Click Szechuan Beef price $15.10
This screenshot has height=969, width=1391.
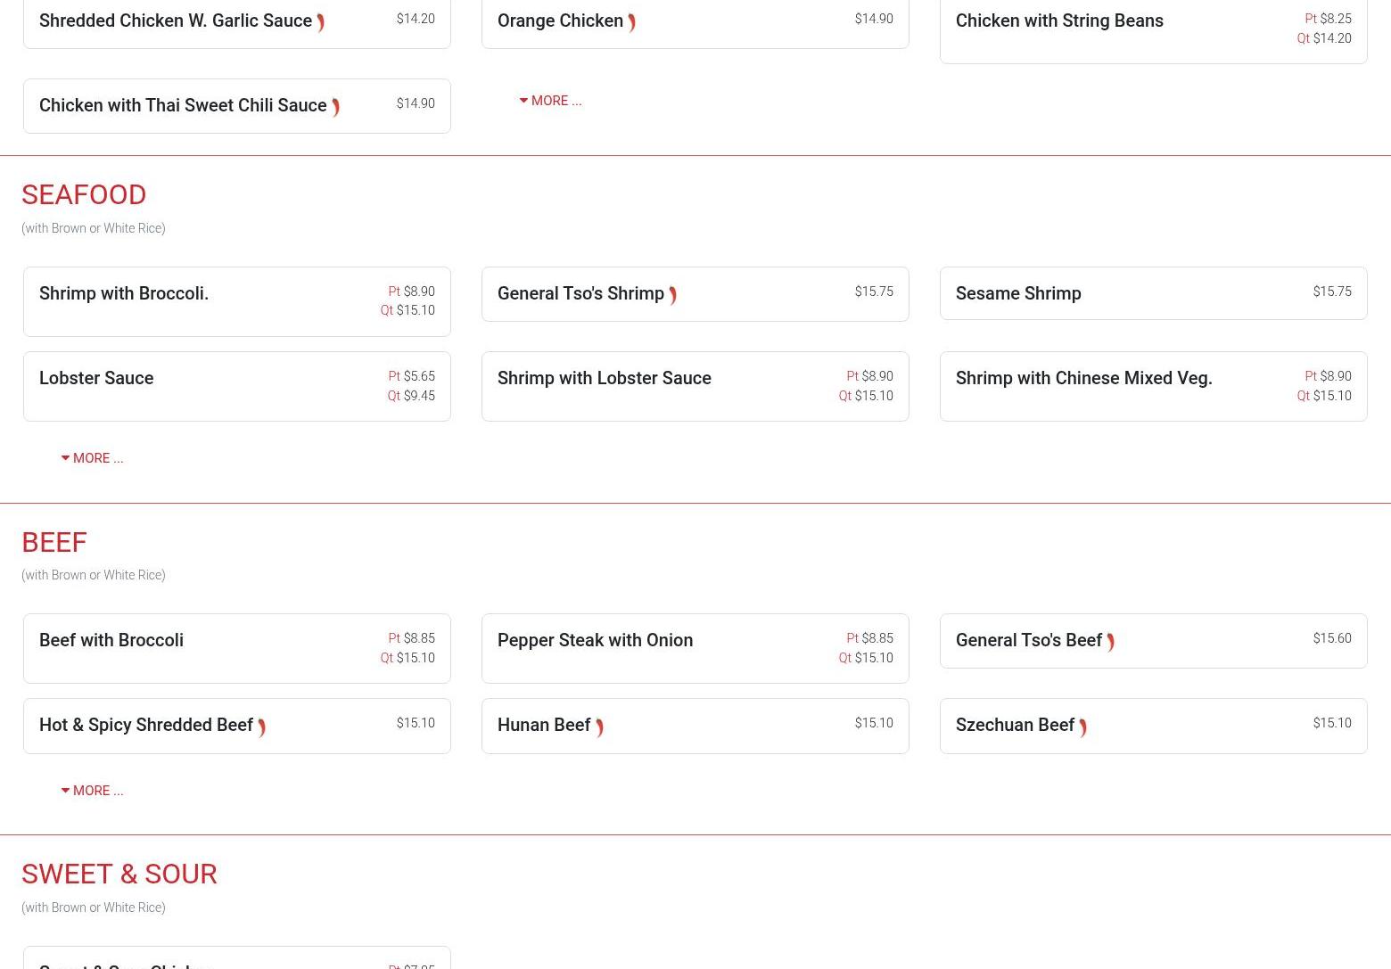pyautogui.click(x=1332, y=723)
